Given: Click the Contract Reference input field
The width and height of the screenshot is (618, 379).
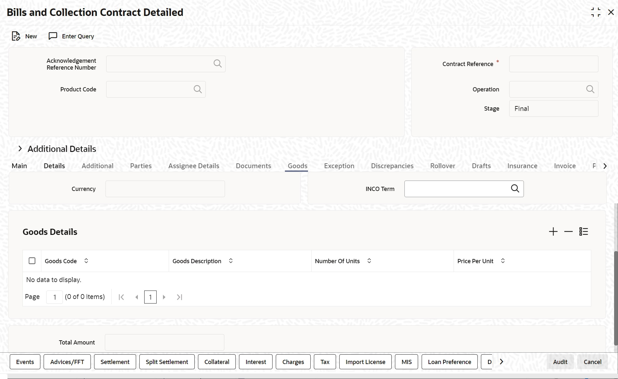Looking at the screenshot, I should [554, 64].
